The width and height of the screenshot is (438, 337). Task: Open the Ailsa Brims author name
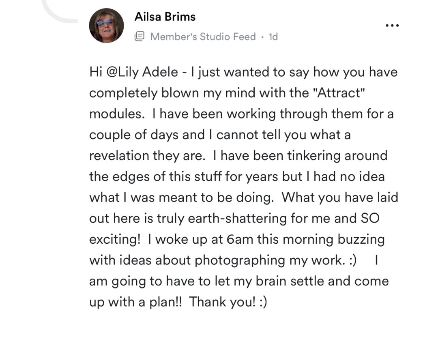[x=165, y=17]
